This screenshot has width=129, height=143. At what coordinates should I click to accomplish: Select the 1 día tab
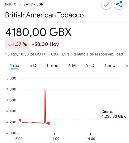coord(15,65)
